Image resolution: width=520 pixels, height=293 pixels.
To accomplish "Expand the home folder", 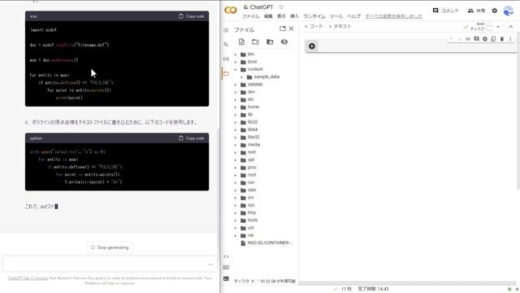I will 236,107.
